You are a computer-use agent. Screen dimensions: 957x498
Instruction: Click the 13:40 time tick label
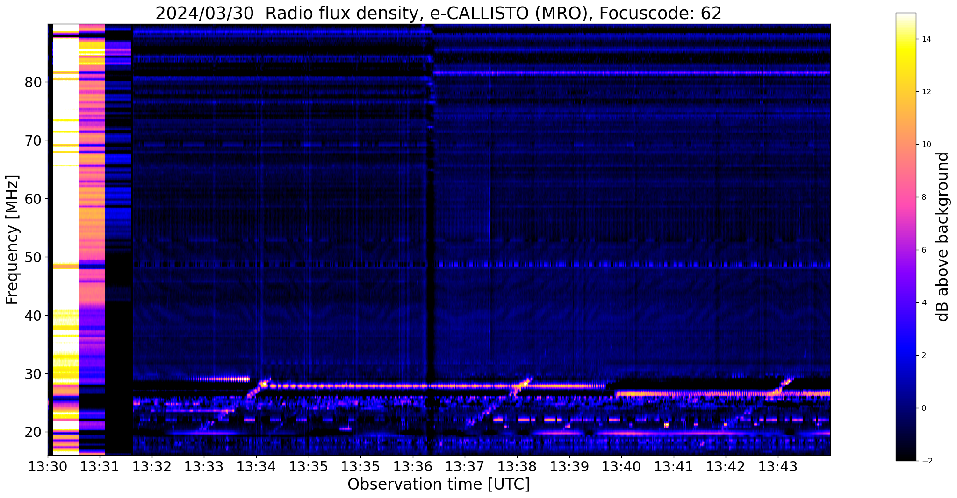coord(621,466)
